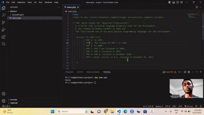Open the Edit menu
Image resolution: width=204 pixels, height=115 pixels.
(x=13, y=2)
